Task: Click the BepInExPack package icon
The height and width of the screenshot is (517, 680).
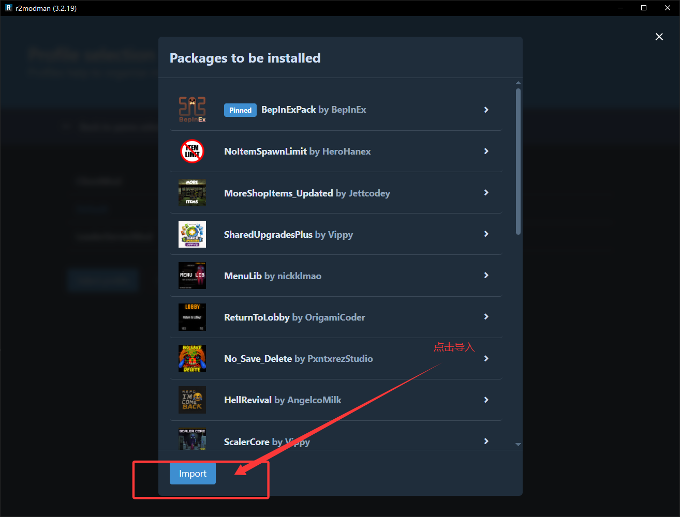Action: (x=192, y=110)
